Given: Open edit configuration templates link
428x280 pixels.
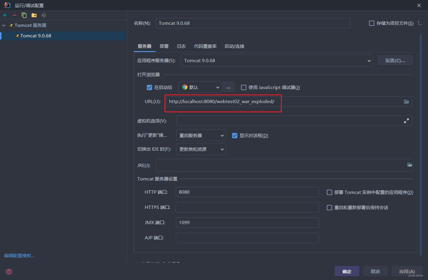Looking at the screenshot, I should pos(19,256).
